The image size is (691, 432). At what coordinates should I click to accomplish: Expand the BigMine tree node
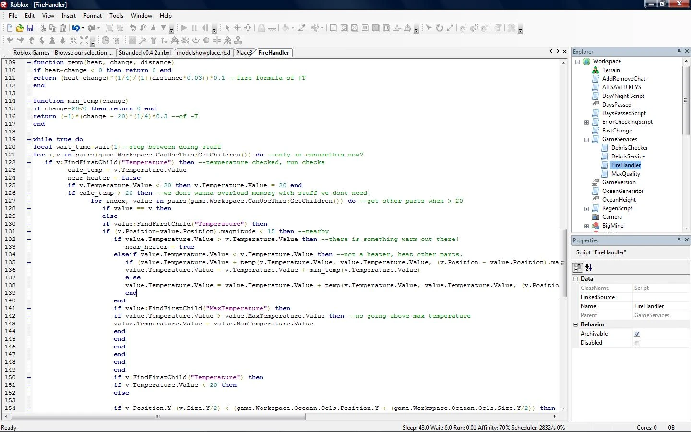pyautogui.click(x=586, y=226)
